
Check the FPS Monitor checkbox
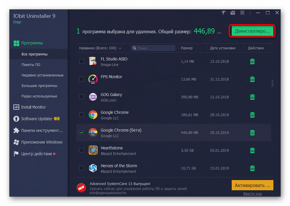[82, 79]
